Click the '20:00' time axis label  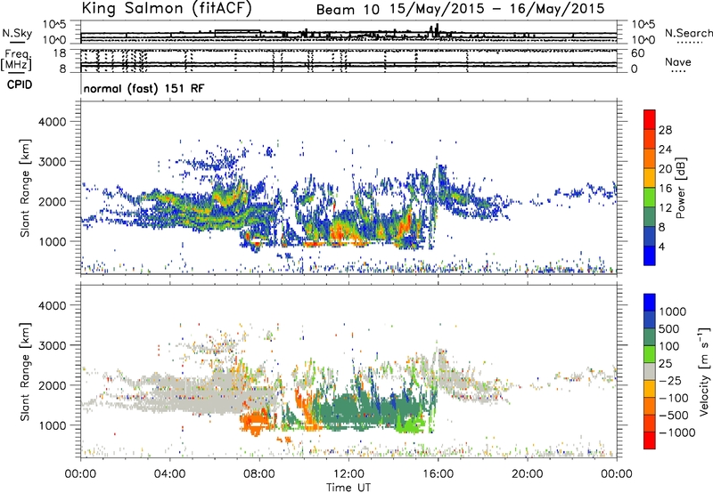[528, 474]
